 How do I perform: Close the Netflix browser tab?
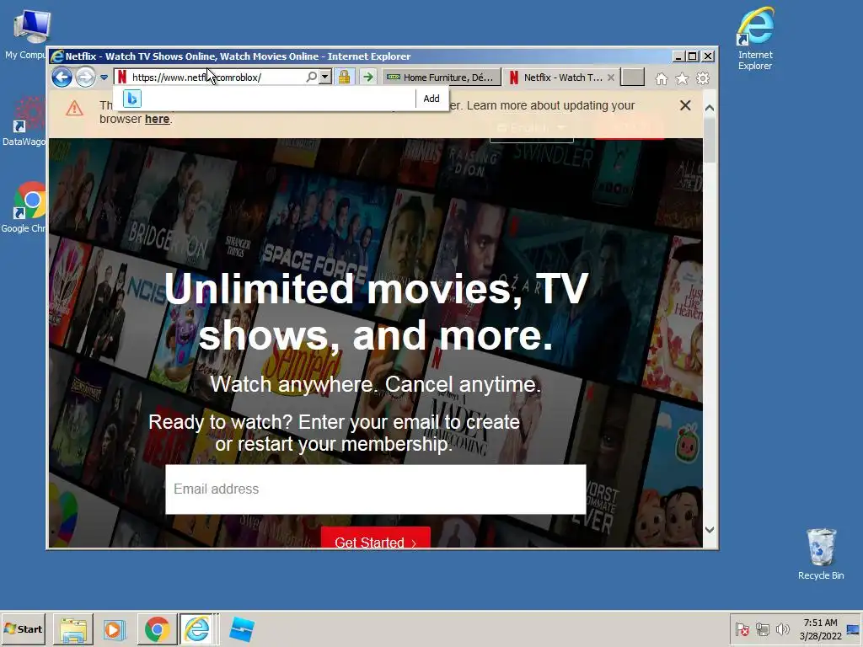click(610, 78)
